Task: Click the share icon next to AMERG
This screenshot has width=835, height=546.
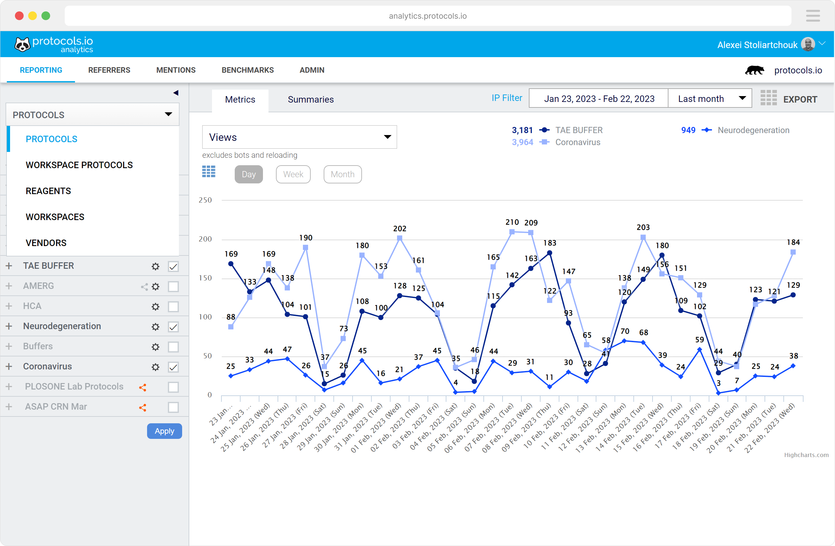Action: pos(143,287)
